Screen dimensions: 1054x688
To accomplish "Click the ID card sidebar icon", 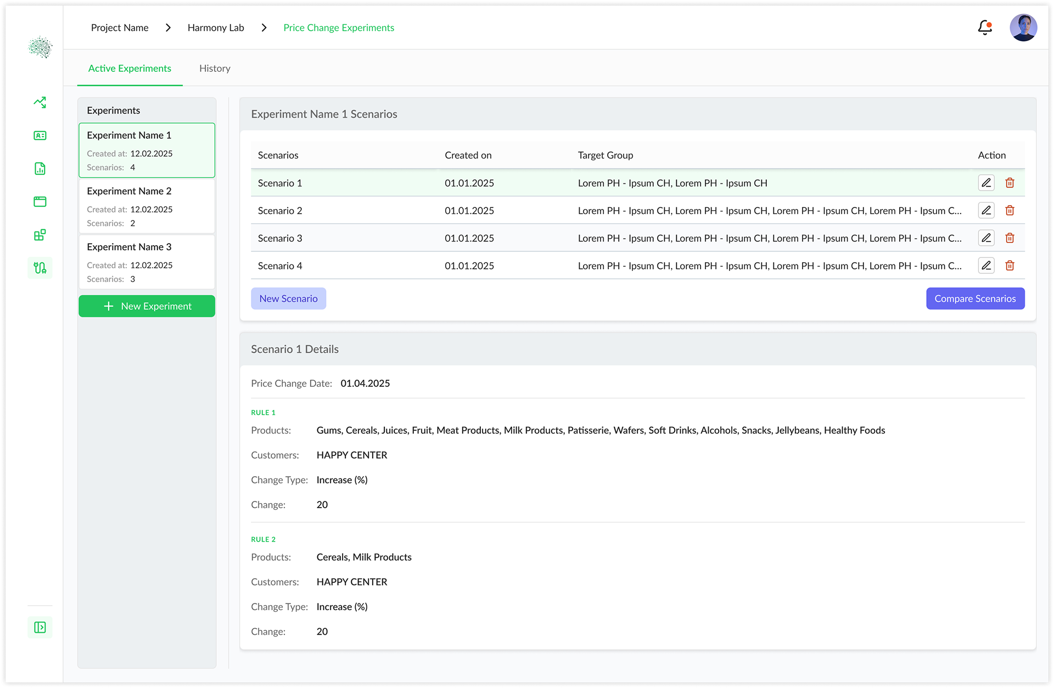I will (40, 136).
